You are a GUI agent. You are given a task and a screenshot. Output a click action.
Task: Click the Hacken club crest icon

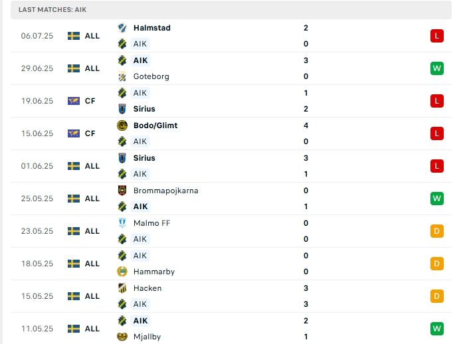click(x=122, y=288)
